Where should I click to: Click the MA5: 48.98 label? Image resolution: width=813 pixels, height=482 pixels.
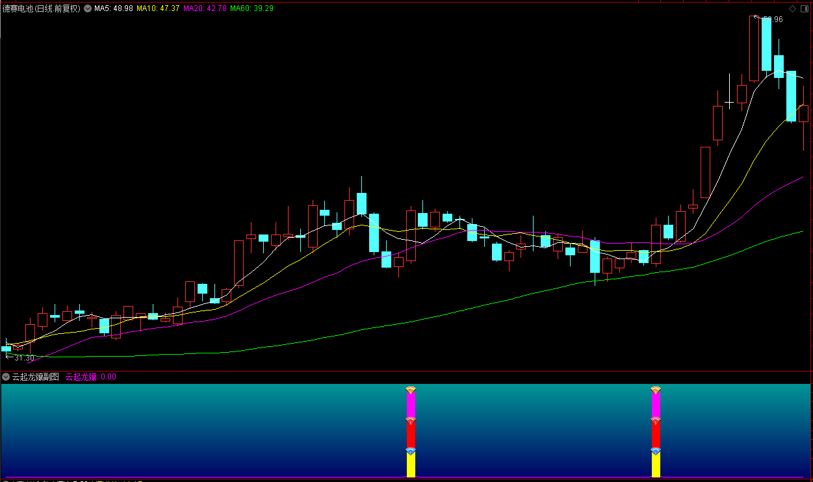point(114,9)
